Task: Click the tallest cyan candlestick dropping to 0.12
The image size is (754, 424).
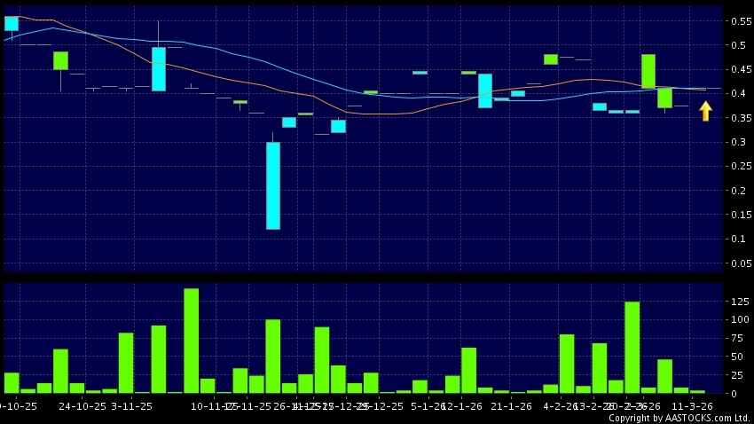Action: tap(273, 185)
